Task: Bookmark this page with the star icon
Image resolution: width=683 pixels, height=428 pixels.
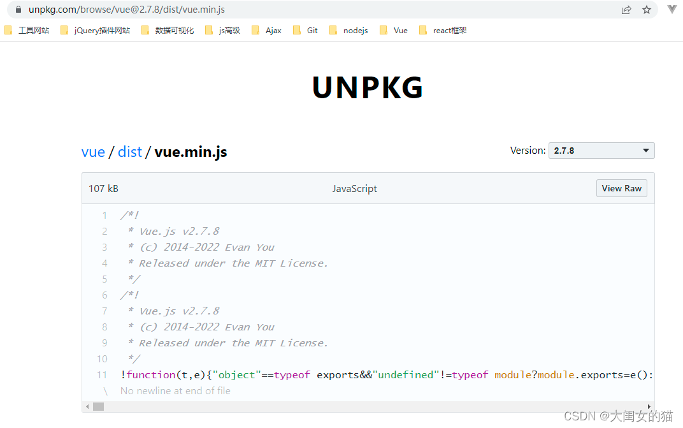Action: [647, 10]
